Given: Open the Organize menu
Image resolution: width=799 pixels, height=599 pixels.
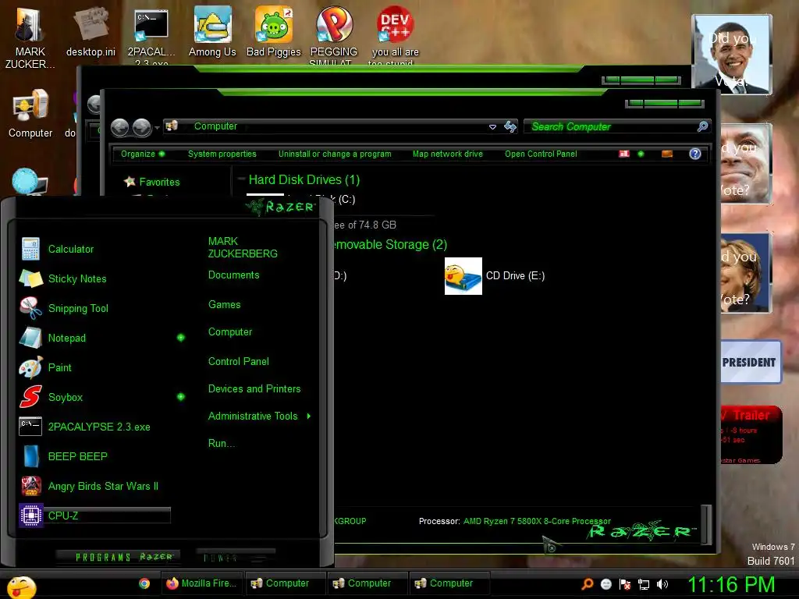Looking at the screenshot, I should [x=142, y=154].
